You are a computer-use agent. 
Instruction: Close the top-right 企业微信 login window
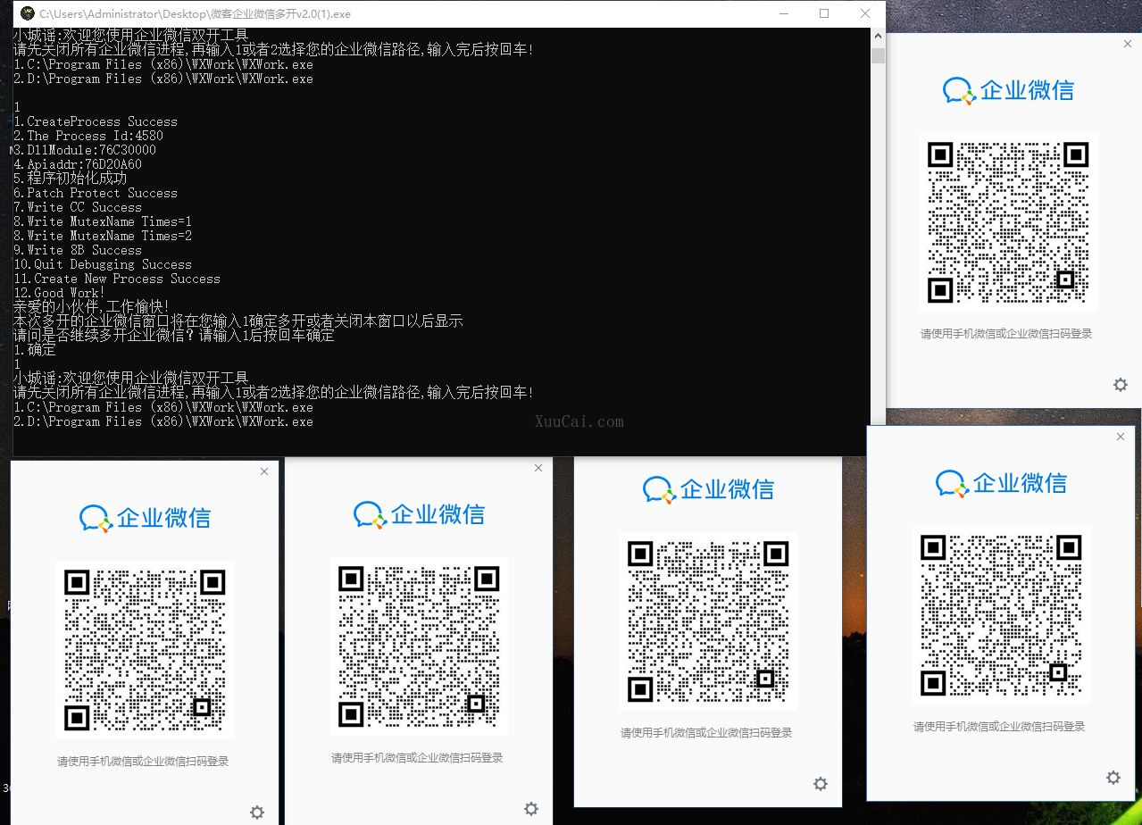[x=1127, y=44]
